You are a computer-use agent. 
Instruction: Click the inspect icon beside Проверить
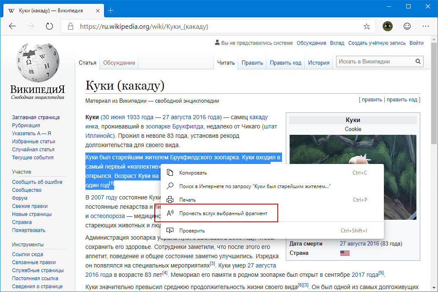[170, 231]
